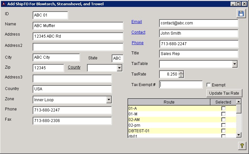Viewport: 249px width, 154px height.
Task: Click the save floppy disk icon
Action: click(241, 14)
